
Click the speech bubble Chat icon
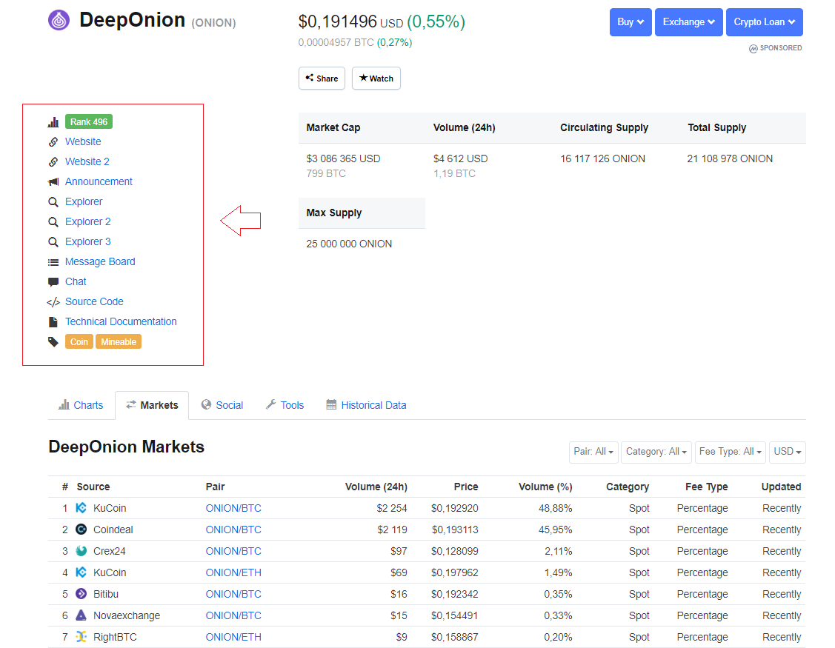click(53, 281)
